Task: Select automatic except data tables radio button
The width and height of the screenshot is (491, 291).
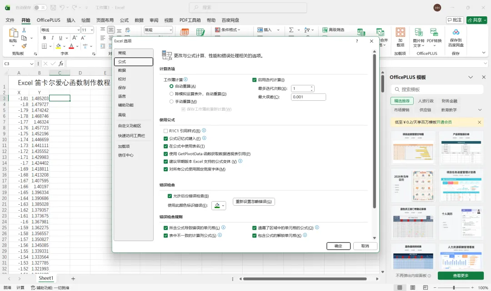Action: [x=171, y=94]
